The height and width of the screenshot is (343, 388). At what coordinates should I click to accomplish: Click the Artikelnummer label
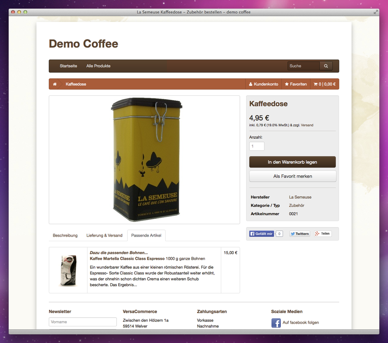coord(265,214)
